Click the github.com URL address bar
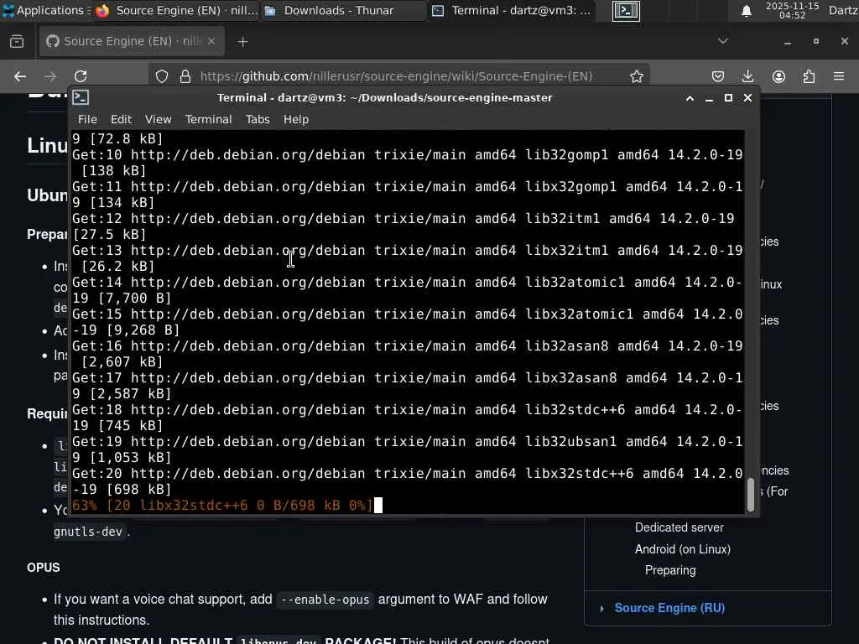Image resolution: width=859 pixels, height=644 pixels. point(396,76)
